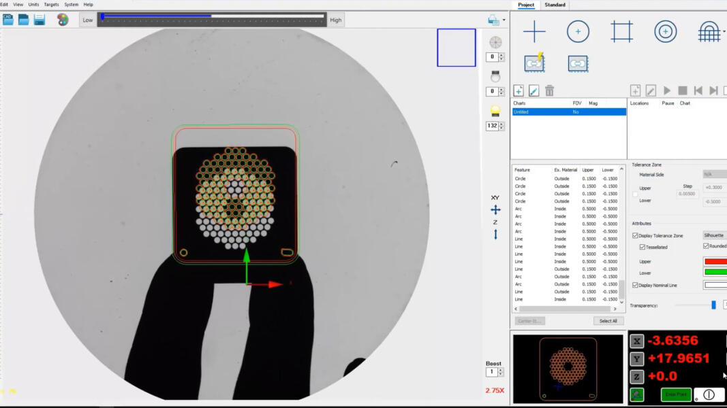Select the crosshair target tool
727x408 pixels.
point(534,31)
